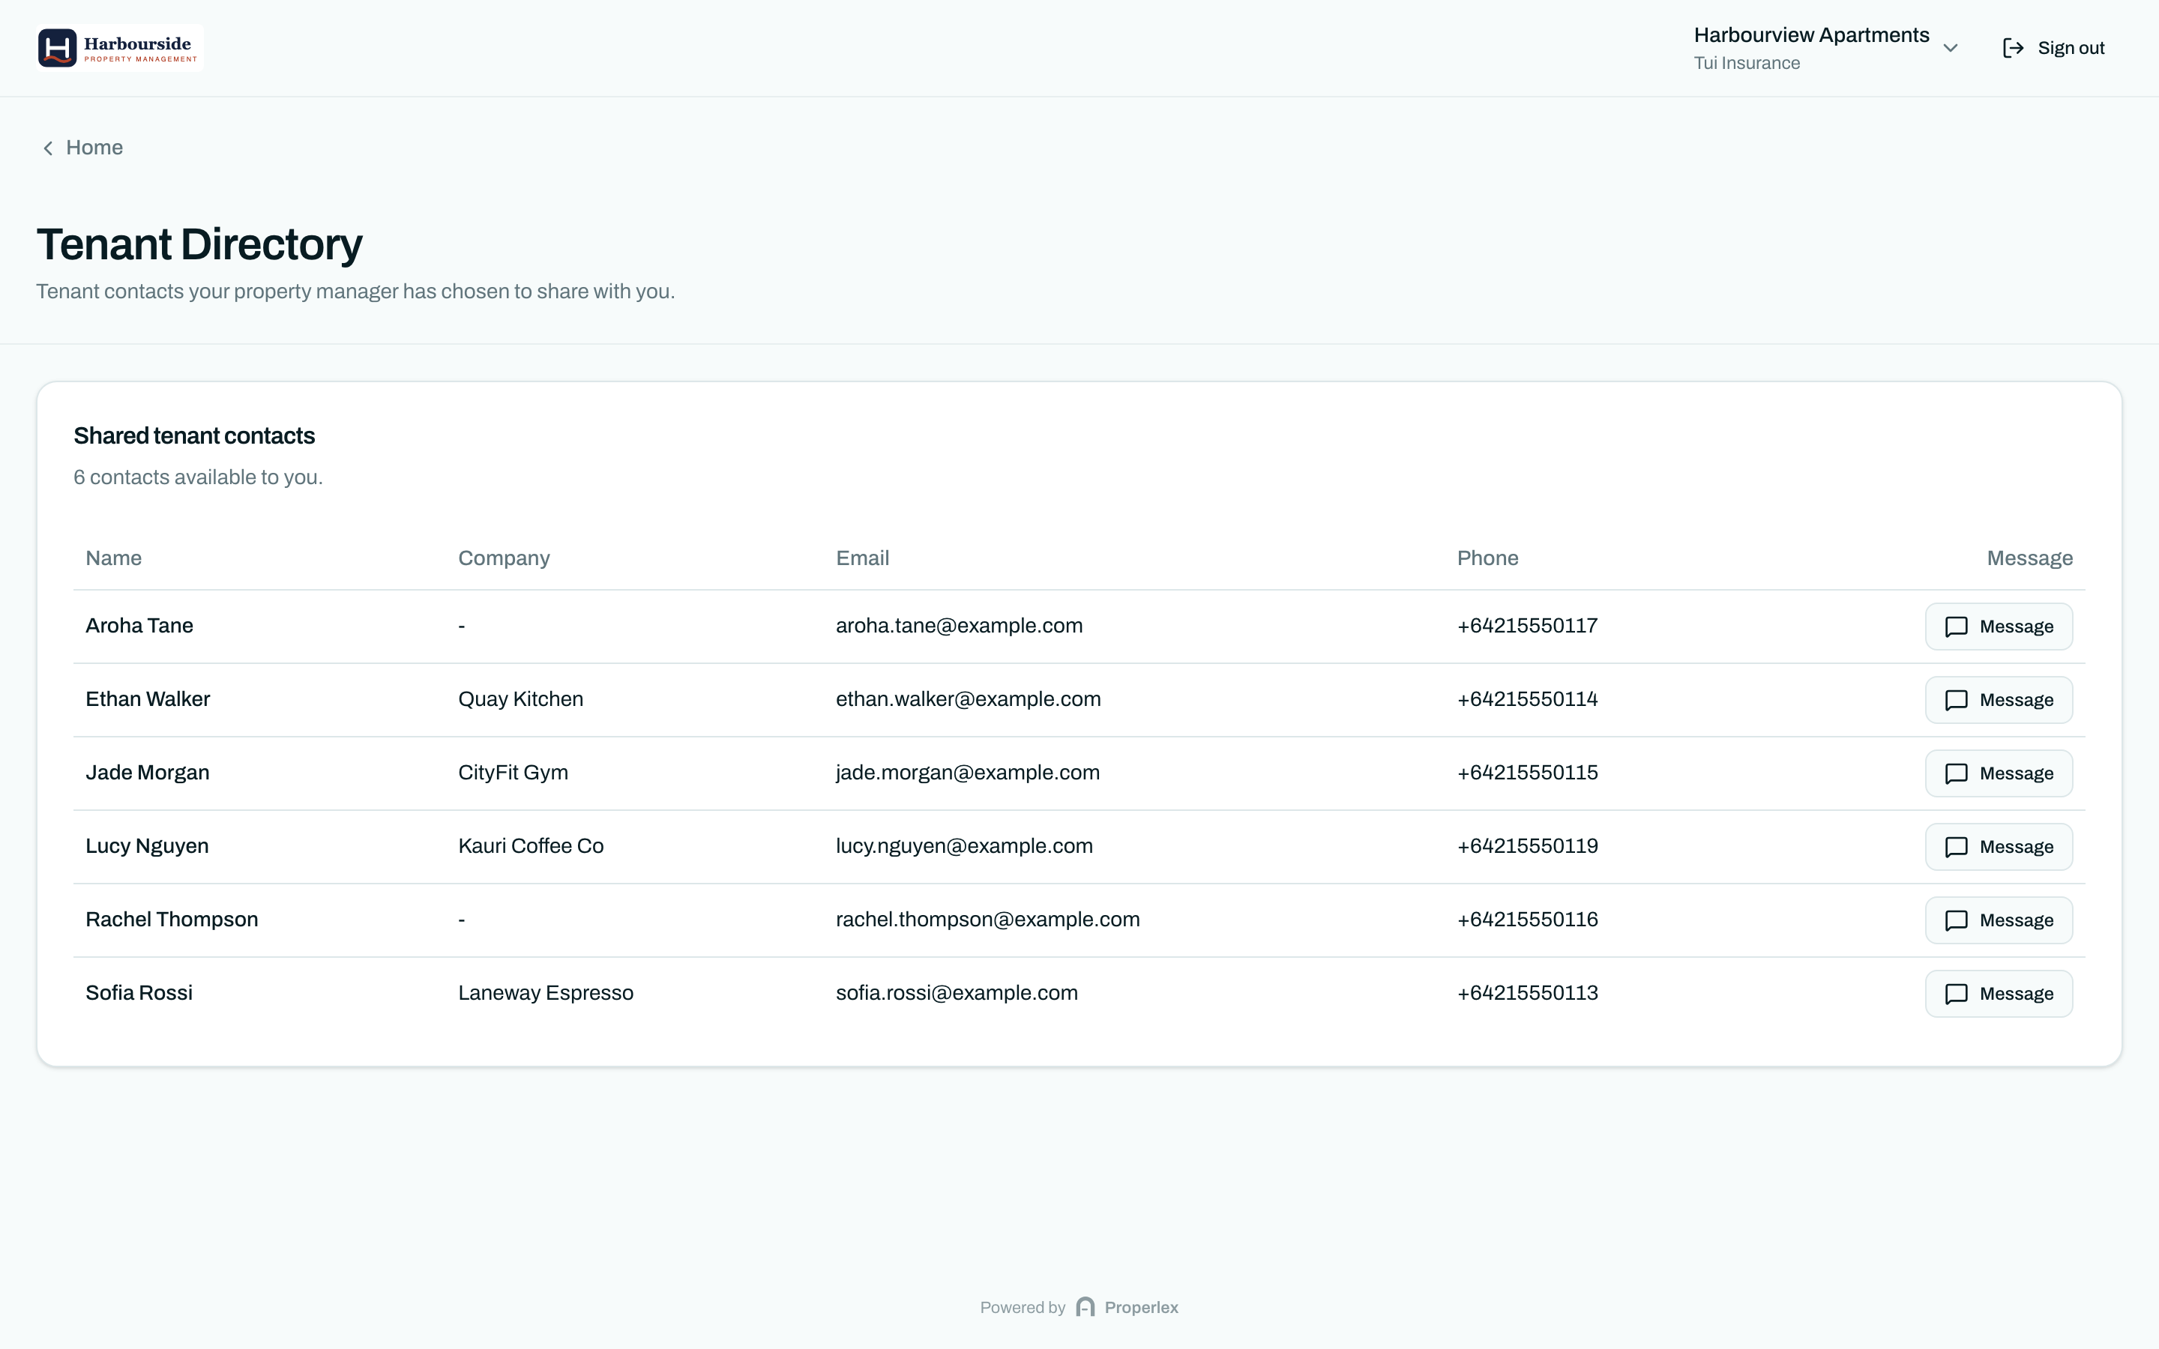This screenshot has height=1349, width=2159.
Task: Message Rachel Thompson
Action: [1999, 920]
